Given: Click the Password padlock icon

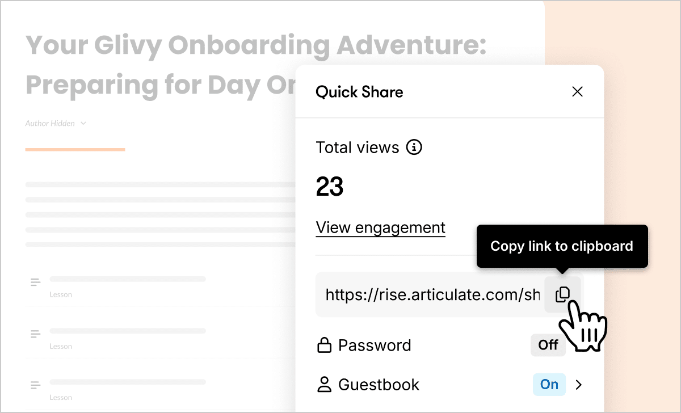Looking at the screenshot, I should point(325,345).
